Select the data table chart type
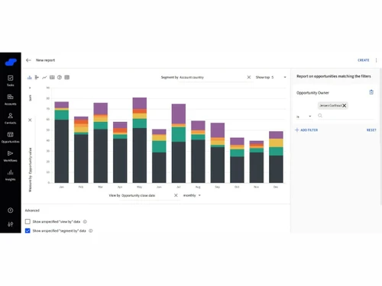This screenshot has height=286, width=382. click(x=67, y=77)
